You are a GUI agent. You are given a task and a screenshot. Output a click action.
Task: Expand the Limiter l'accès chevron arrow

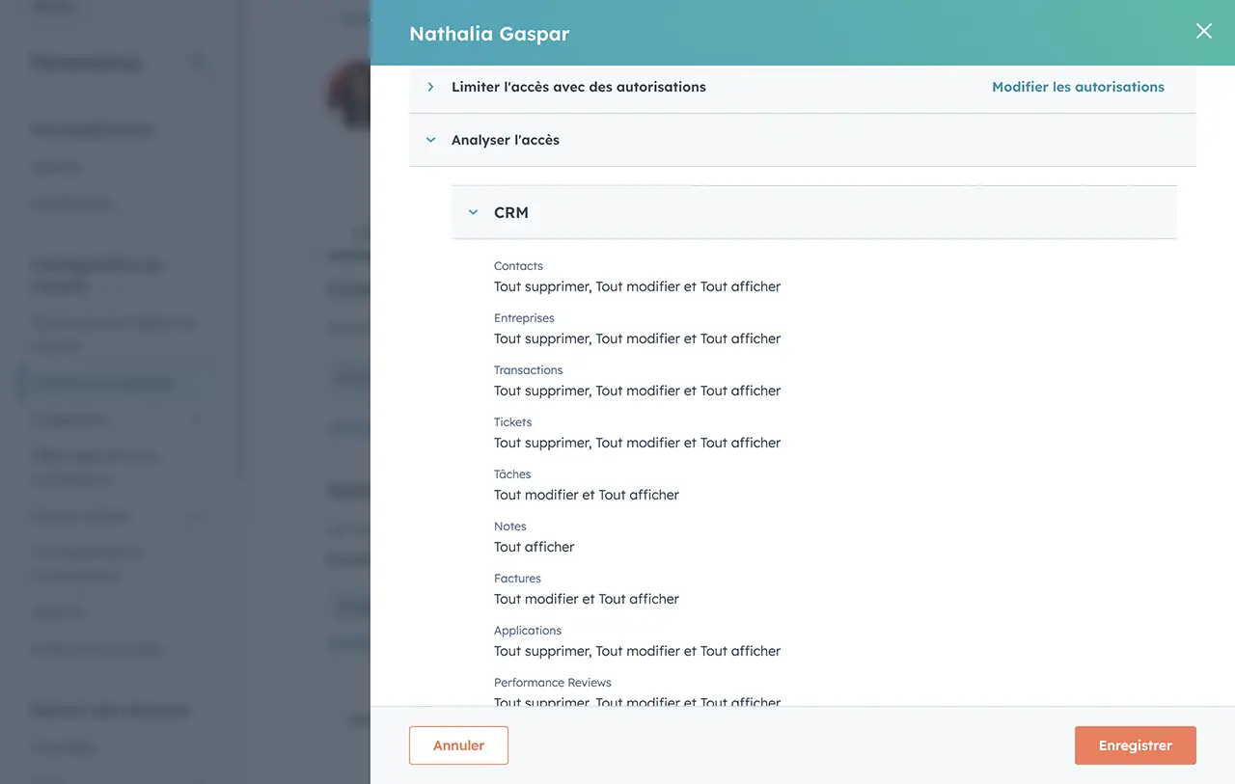point(430,87)
